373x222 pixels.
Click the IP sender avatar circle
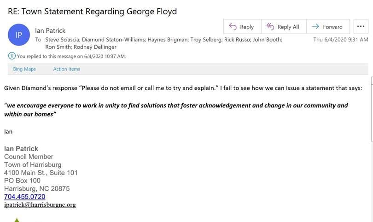(x=19, y=35)
